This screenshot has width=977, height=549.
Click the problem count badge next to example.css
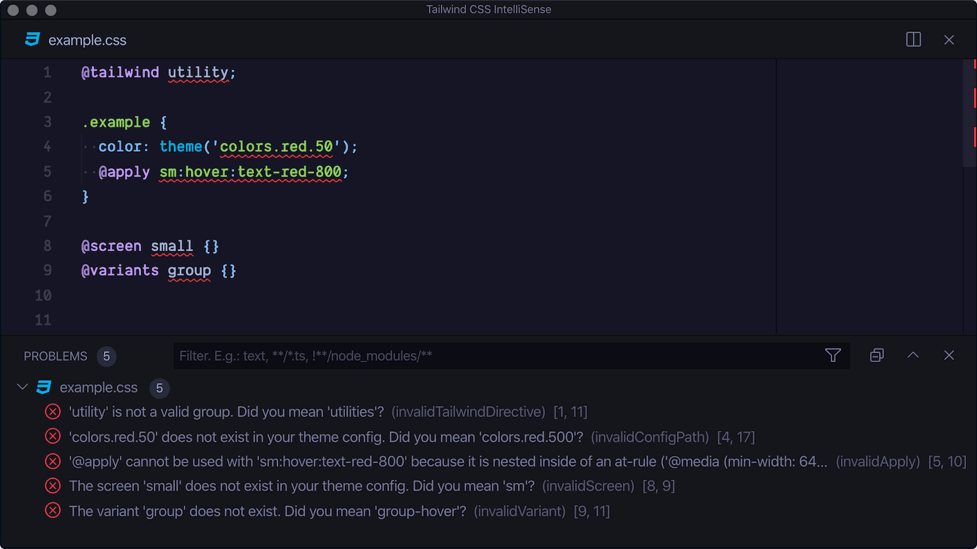point(159,388)
